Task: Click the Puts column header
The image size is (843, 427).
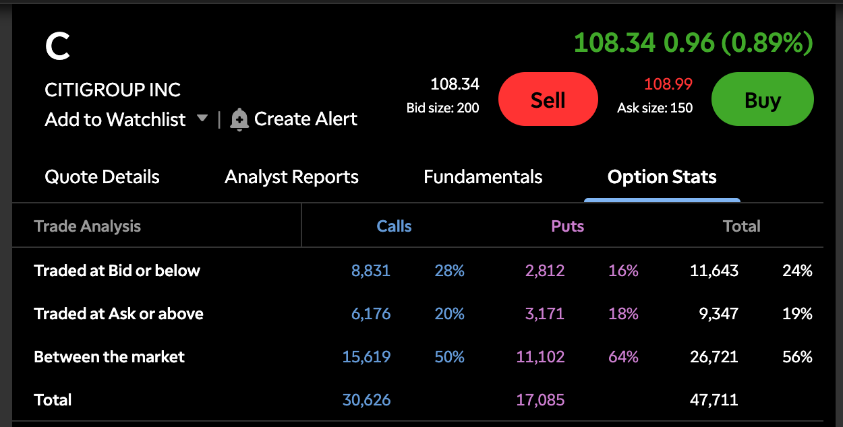Action: (x=567, y=226)
